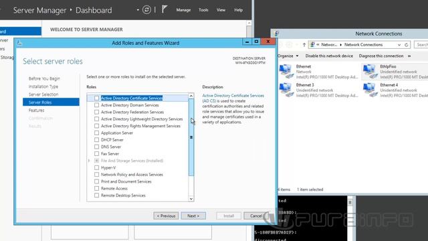Viewport: 428px width, 241px height.
Task: Select the EthIpFixo adapter icon
Action: [x=370, y=72]
